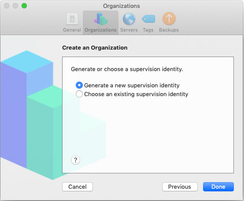Go back with the Previous button

pyautogui.click(x=180, y=187)
